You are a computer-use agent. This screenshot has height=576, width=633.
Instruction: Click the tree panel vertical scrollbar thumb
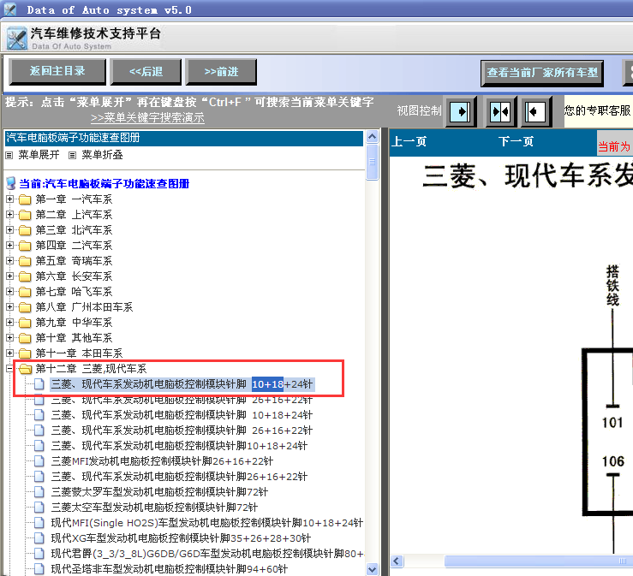coord(373,162)
